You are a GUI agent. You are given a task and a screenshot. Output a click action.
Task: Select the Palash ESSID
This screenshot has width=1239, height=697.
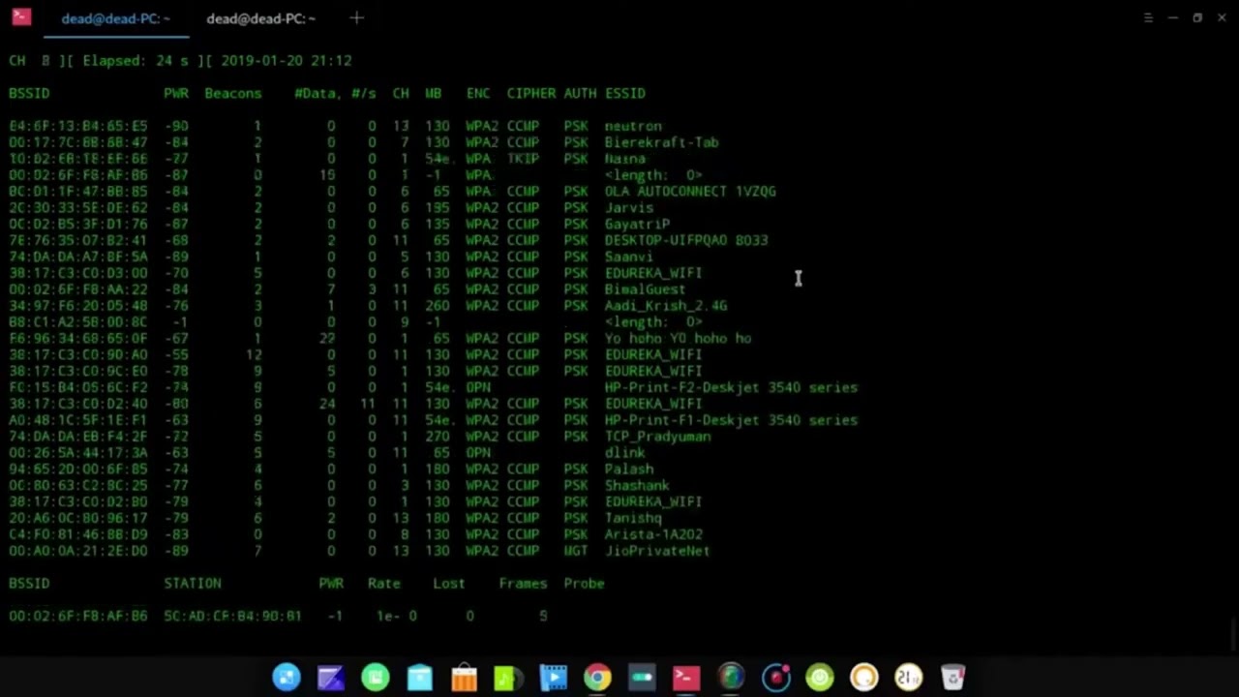point(629,469)
